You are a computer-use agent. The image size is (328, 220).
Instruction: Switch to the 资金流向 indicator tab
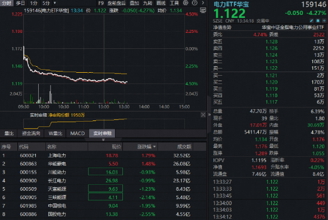coord(31,134)
